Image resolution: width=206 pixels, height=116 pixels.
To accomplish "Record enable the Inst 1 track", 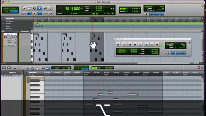I will [x=5, y=37].
